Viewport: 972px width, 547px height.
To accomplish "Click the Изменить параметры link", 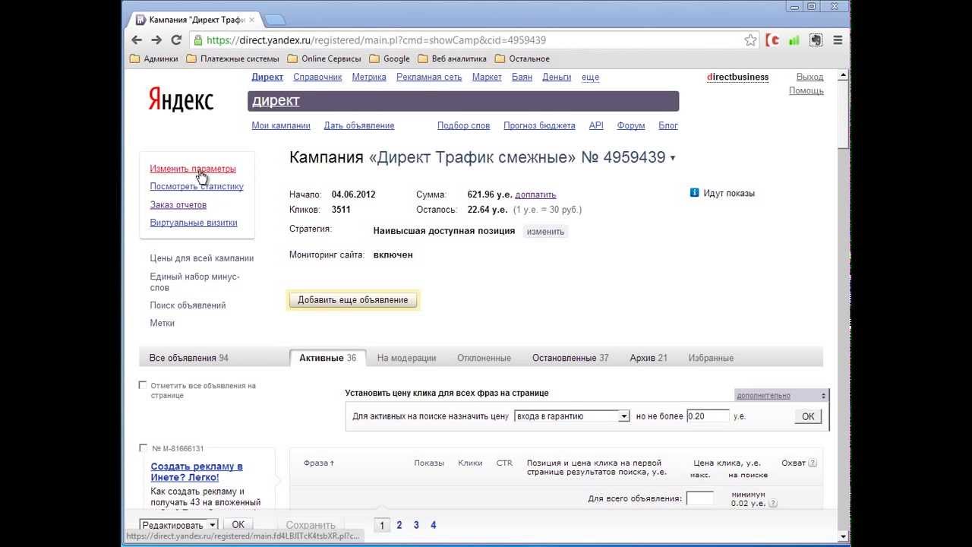I will [193, 169].
